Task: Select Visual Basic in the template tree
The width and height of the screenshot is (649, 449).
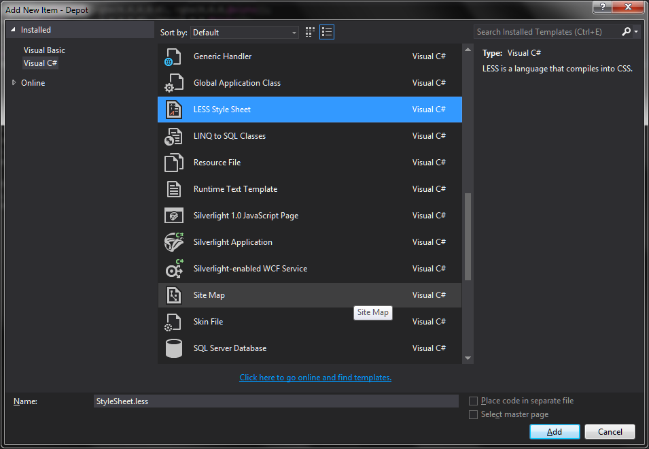Action: (x=44, y=50)
